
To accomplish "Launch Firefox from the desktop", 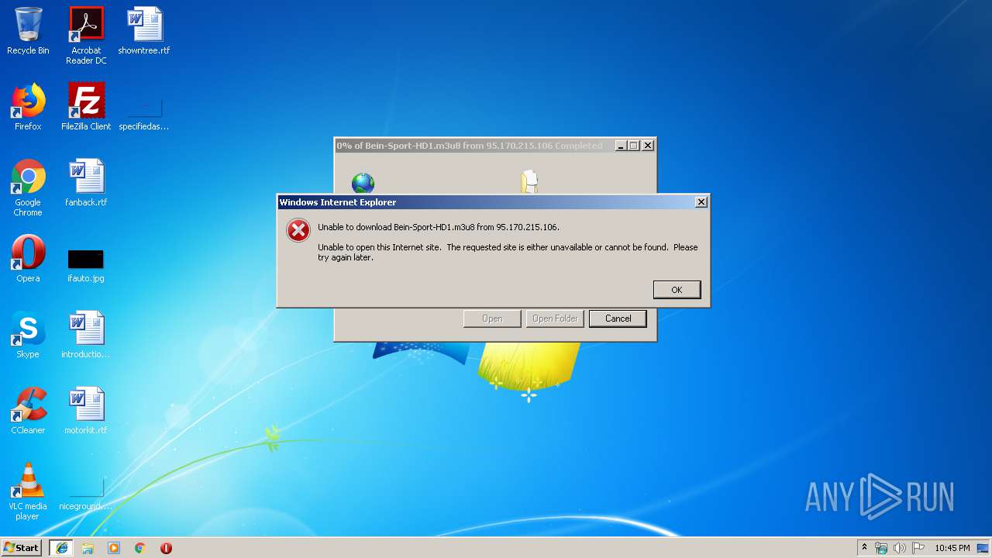I will [28, 107].
